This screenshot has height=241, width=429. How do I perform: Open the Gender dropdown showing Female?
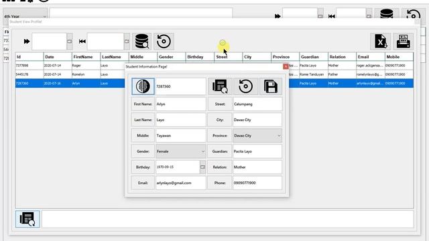pyautogui.click(x=180, y=151)
